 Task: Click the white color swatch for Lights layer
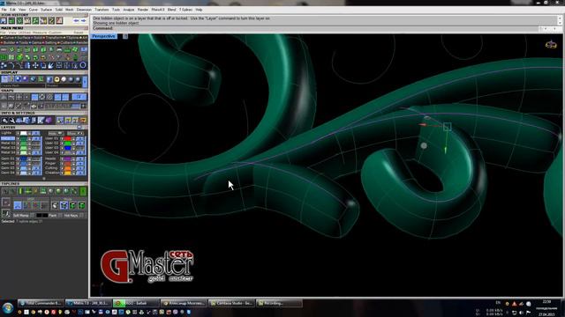tap(24, 133)
